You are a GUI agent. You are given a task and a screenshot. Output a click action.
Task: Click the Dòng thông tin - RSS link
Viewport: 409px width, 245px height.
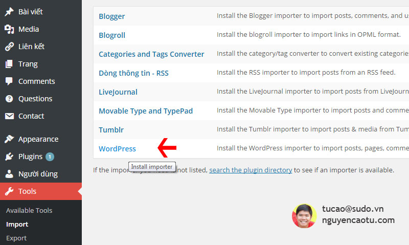[133, 73]
